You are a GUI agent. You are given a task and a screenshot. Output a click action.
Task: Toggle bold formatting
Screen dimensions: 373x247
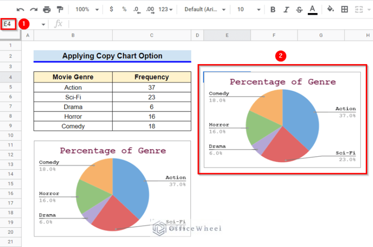tap(273, 9)
